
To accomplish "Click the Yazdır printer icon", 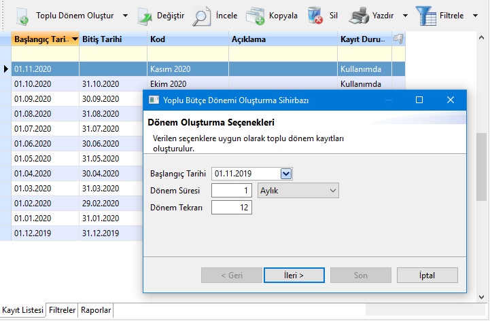I will tap(359, 15).
